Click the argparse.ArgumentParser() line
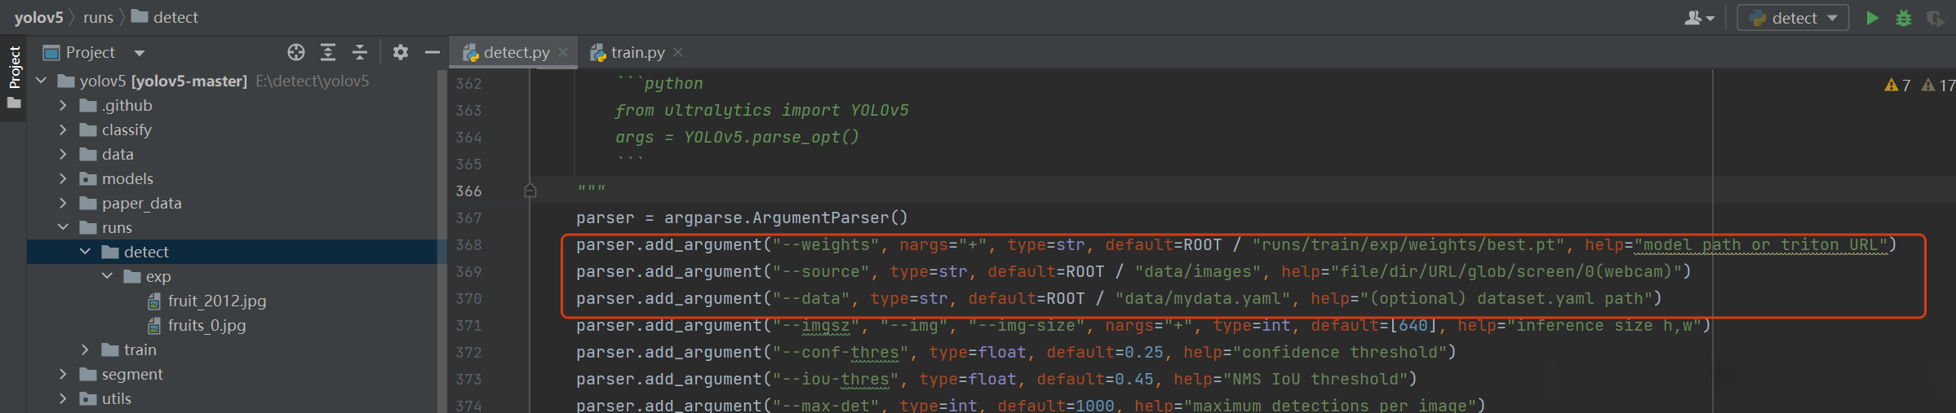1956x413 pixels. [742, 217]
